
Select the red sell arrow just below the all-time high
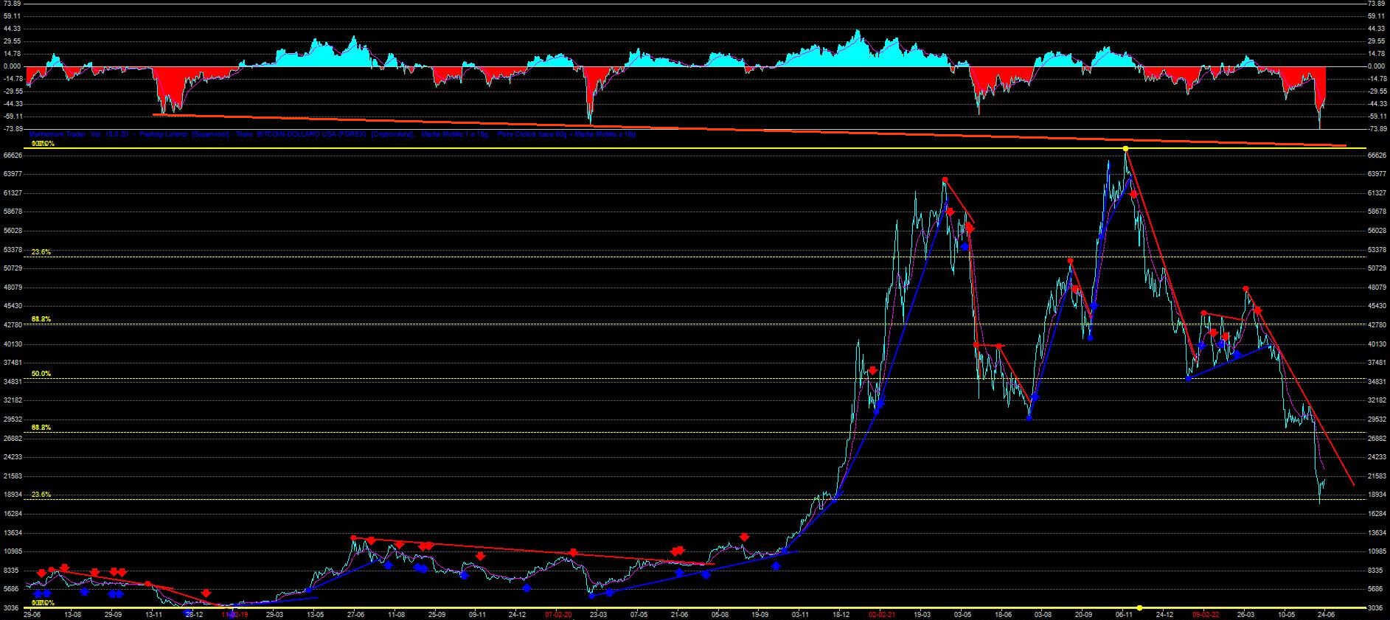tap(1133, 194)
